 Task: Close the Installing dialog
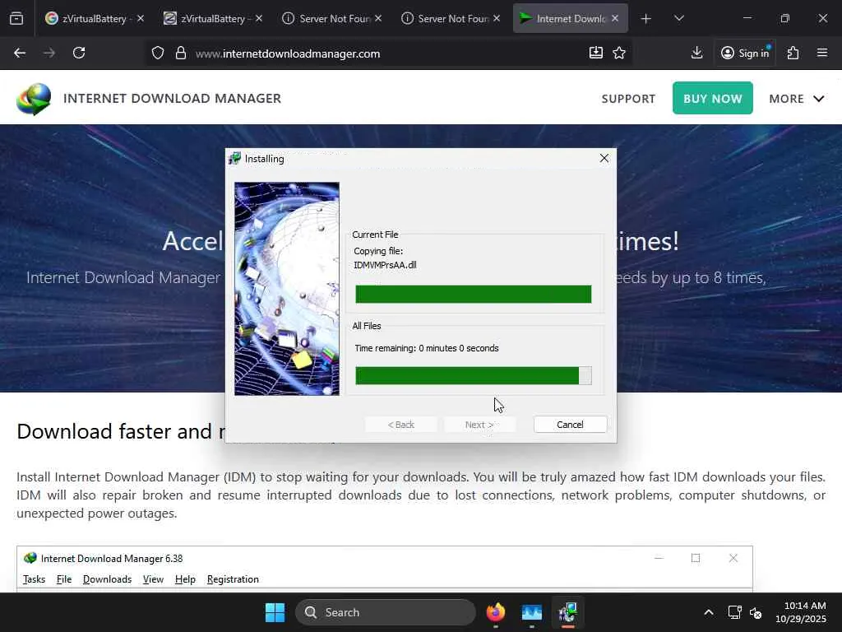click(x=604, y=158)
